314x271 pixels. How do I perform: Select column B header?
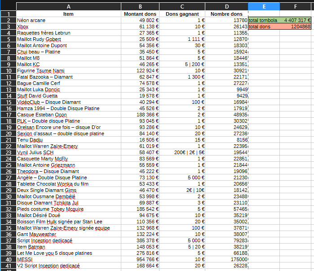[140, 7]
